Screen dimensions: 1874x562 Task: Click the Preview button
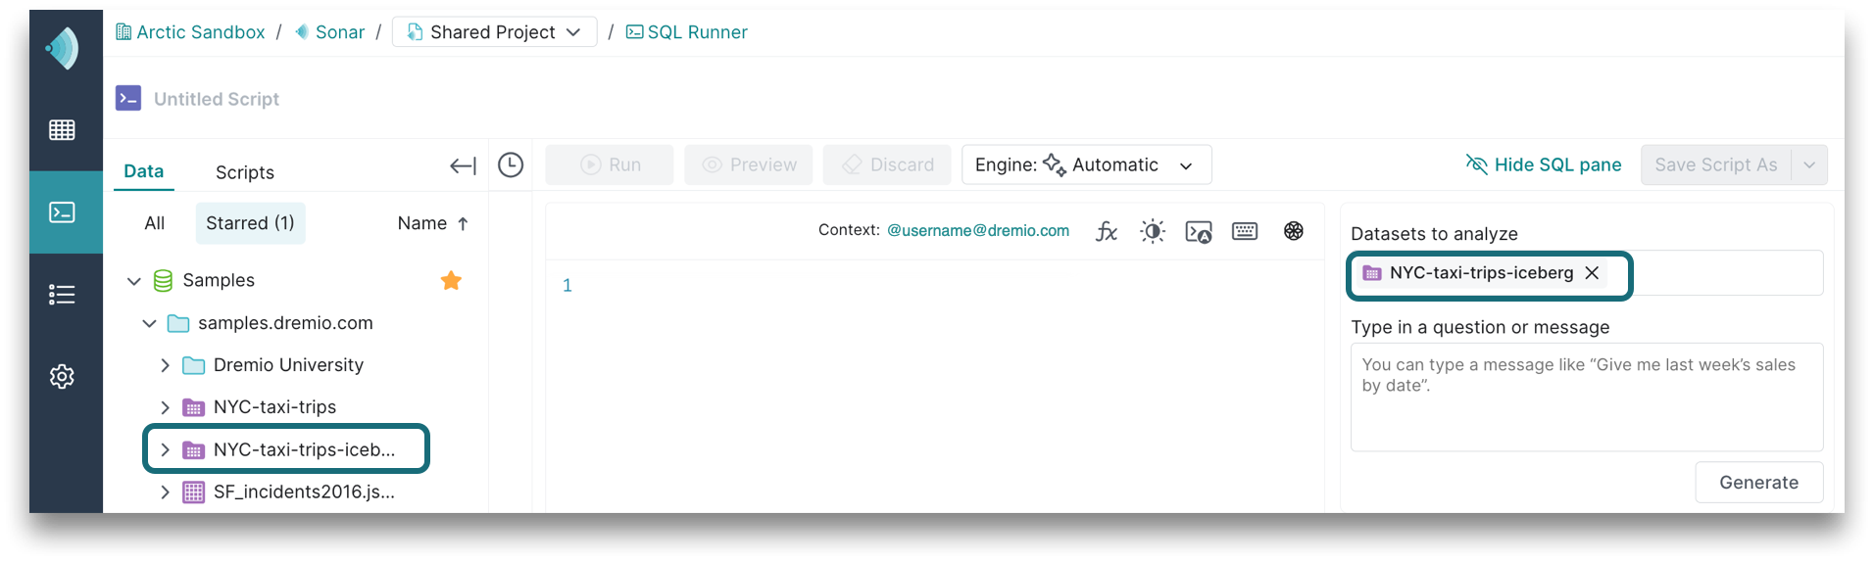tap(749, 164)
